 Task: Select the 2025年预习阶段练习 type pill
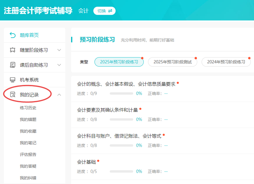[x=119, y=62]
